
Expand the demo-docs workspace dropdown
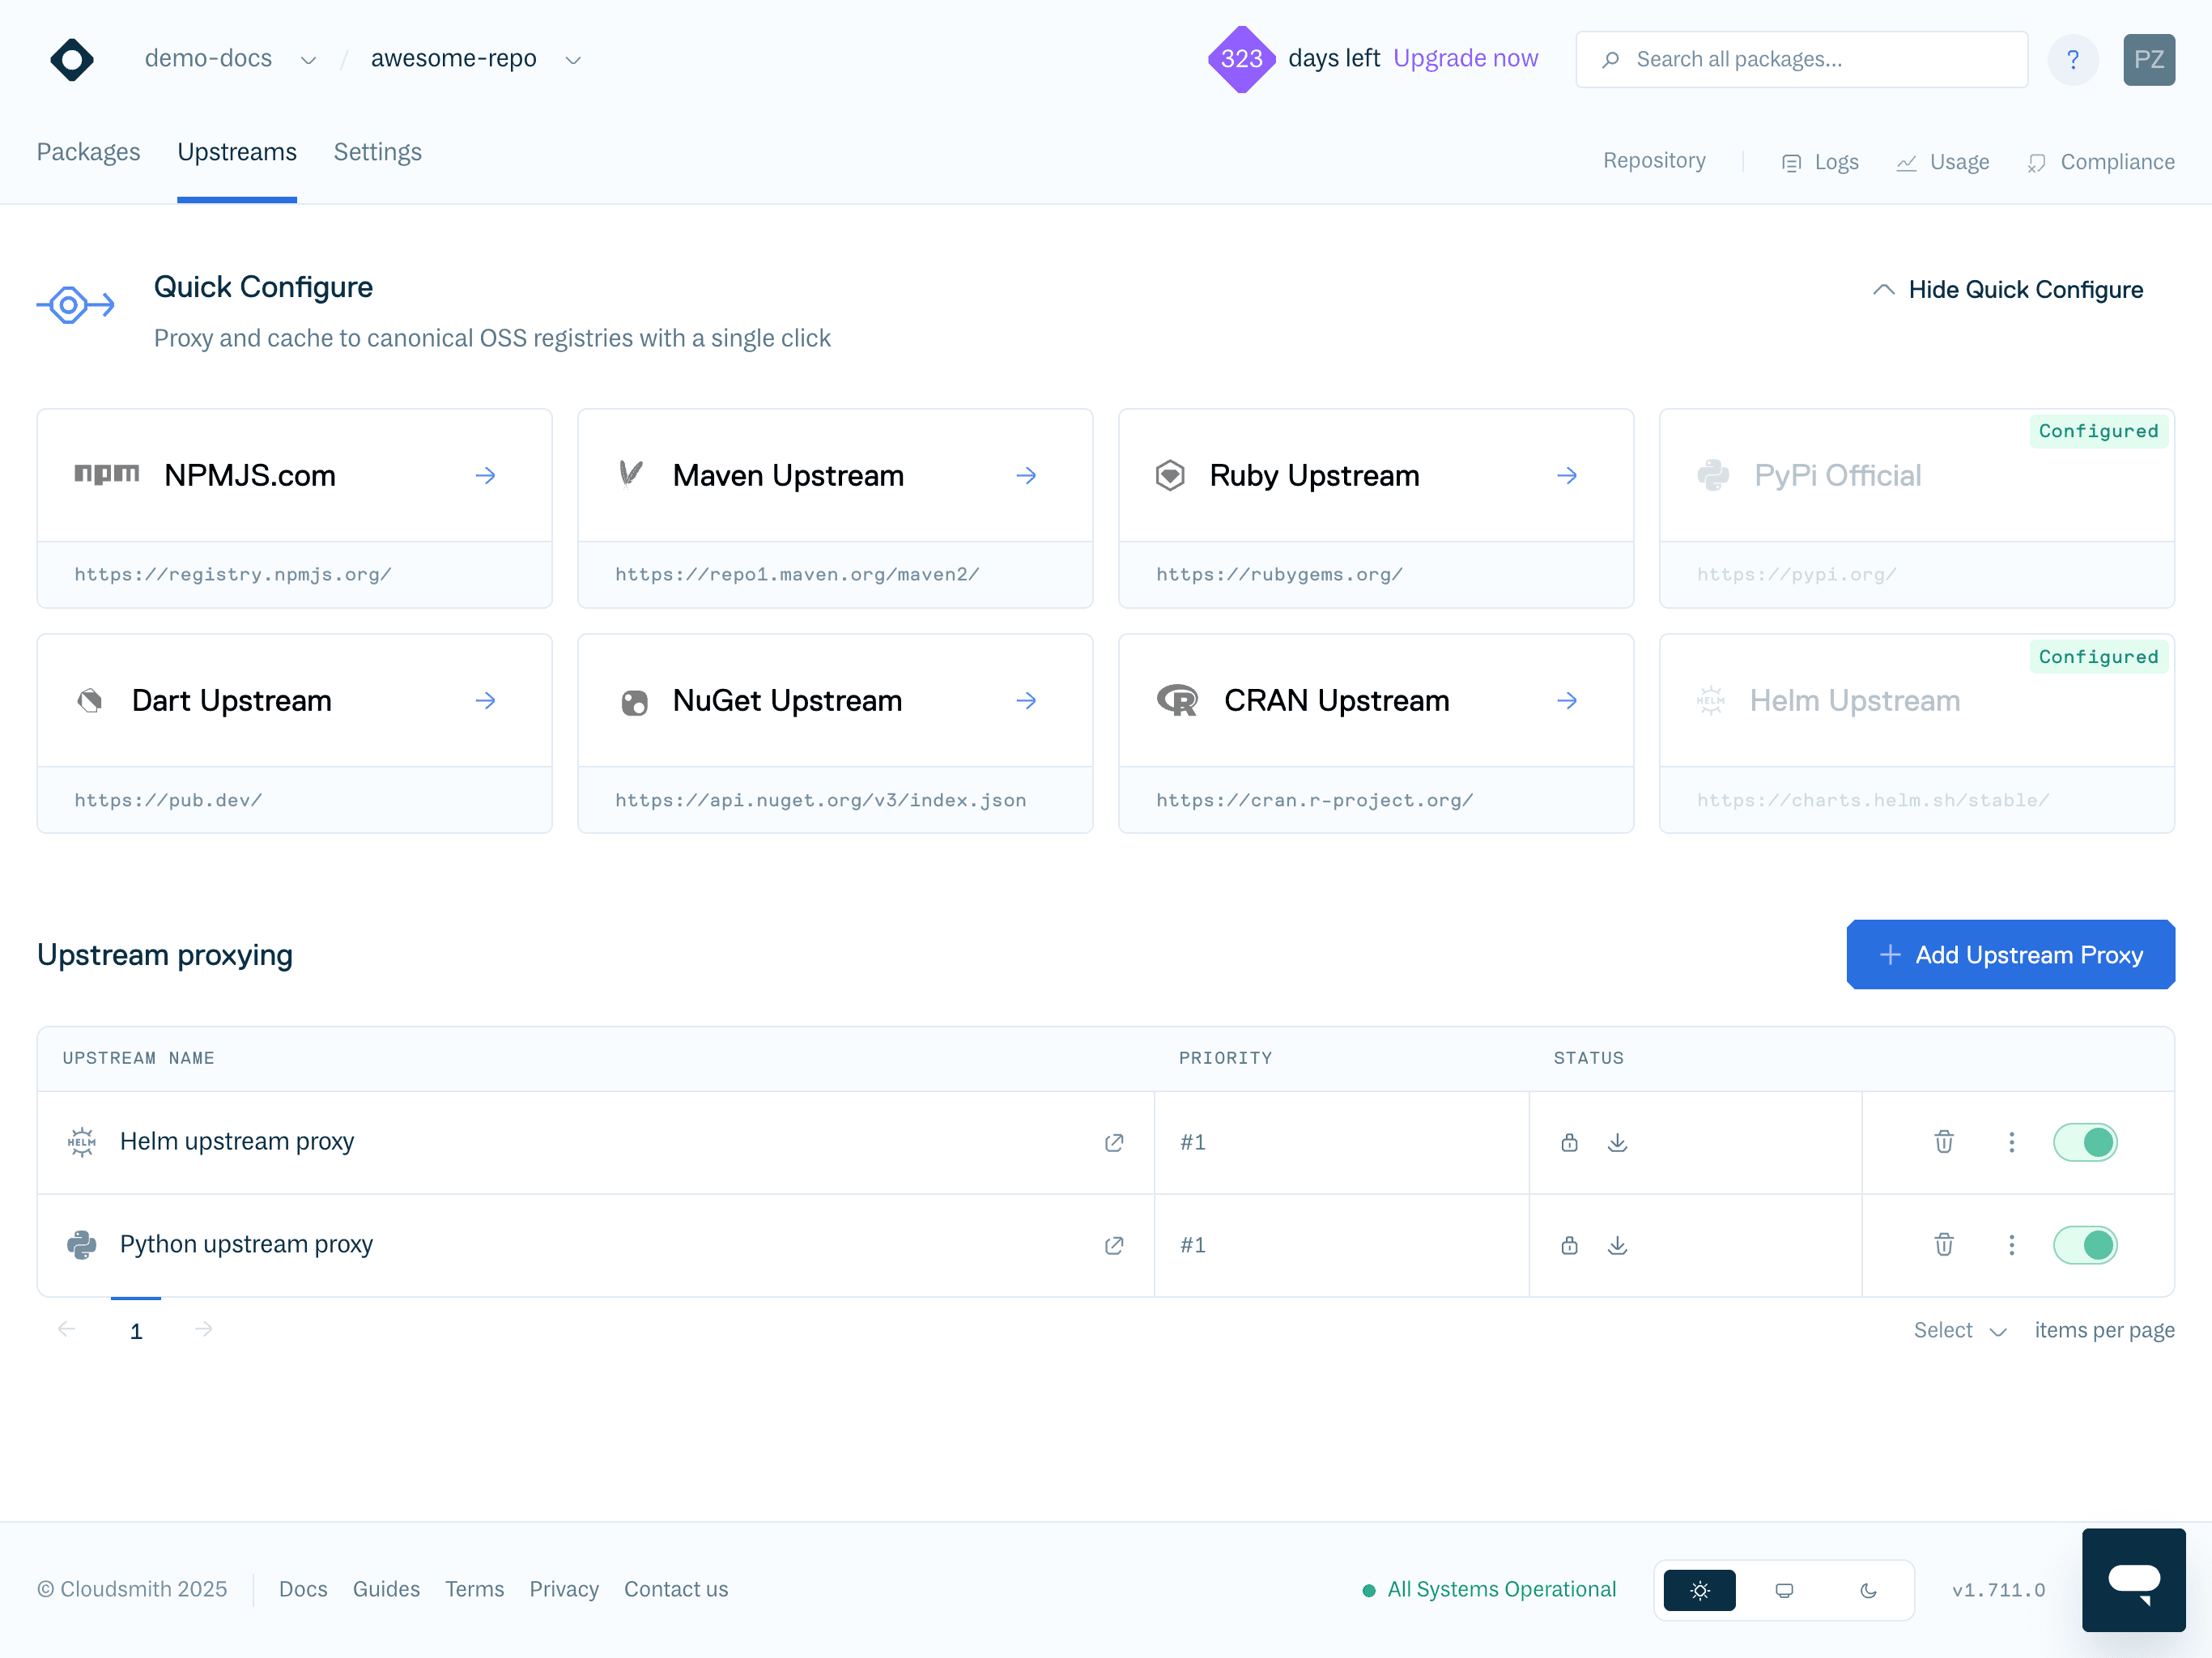(x=308, y=59)
